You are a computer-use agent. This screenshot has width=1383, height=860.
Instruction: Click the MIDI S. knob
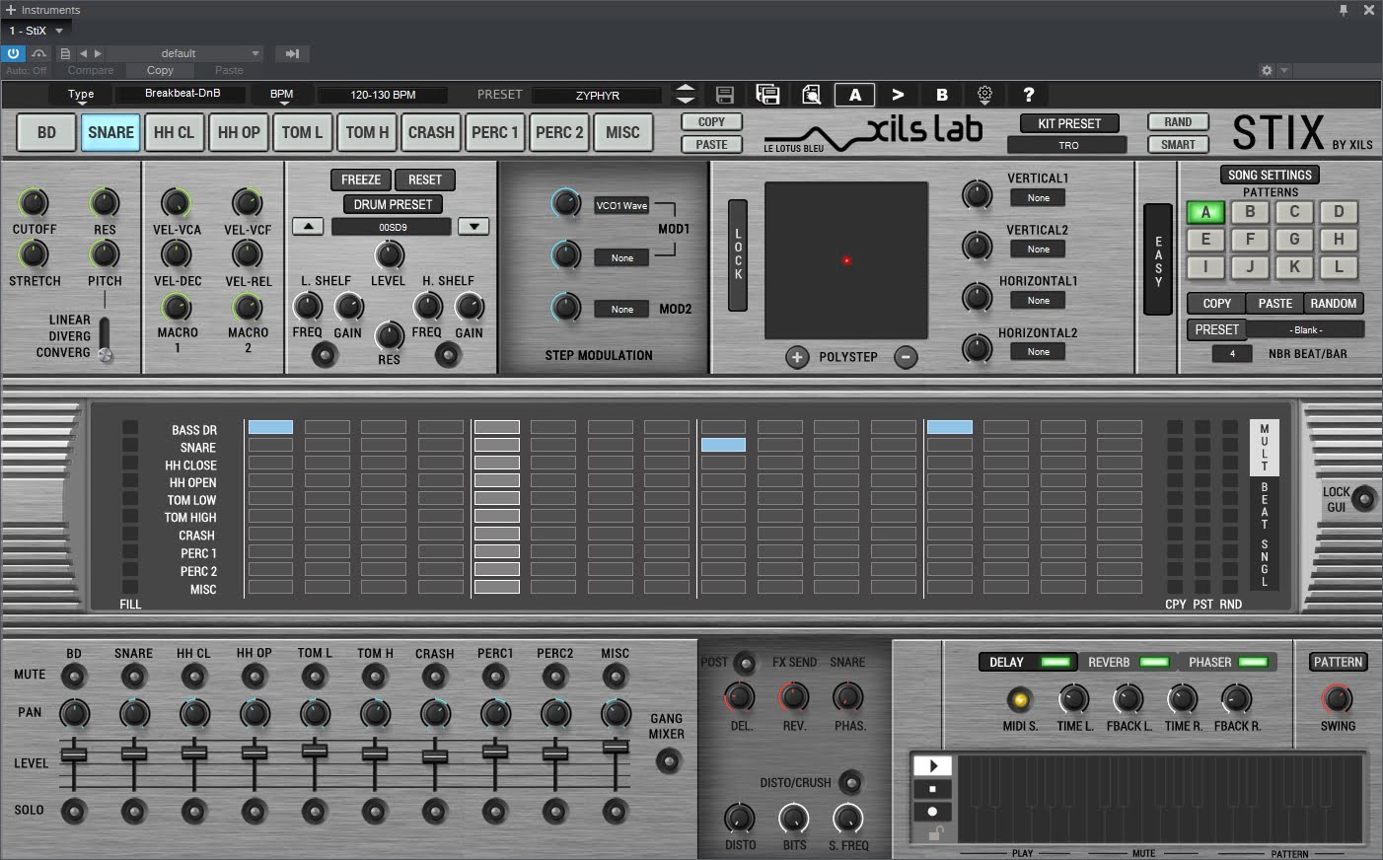point(1020,700)
